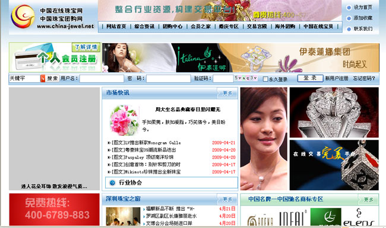386x228 pixels.
Task: Toggle the 永久登录 checkbox
Action: tap(265, 79)
